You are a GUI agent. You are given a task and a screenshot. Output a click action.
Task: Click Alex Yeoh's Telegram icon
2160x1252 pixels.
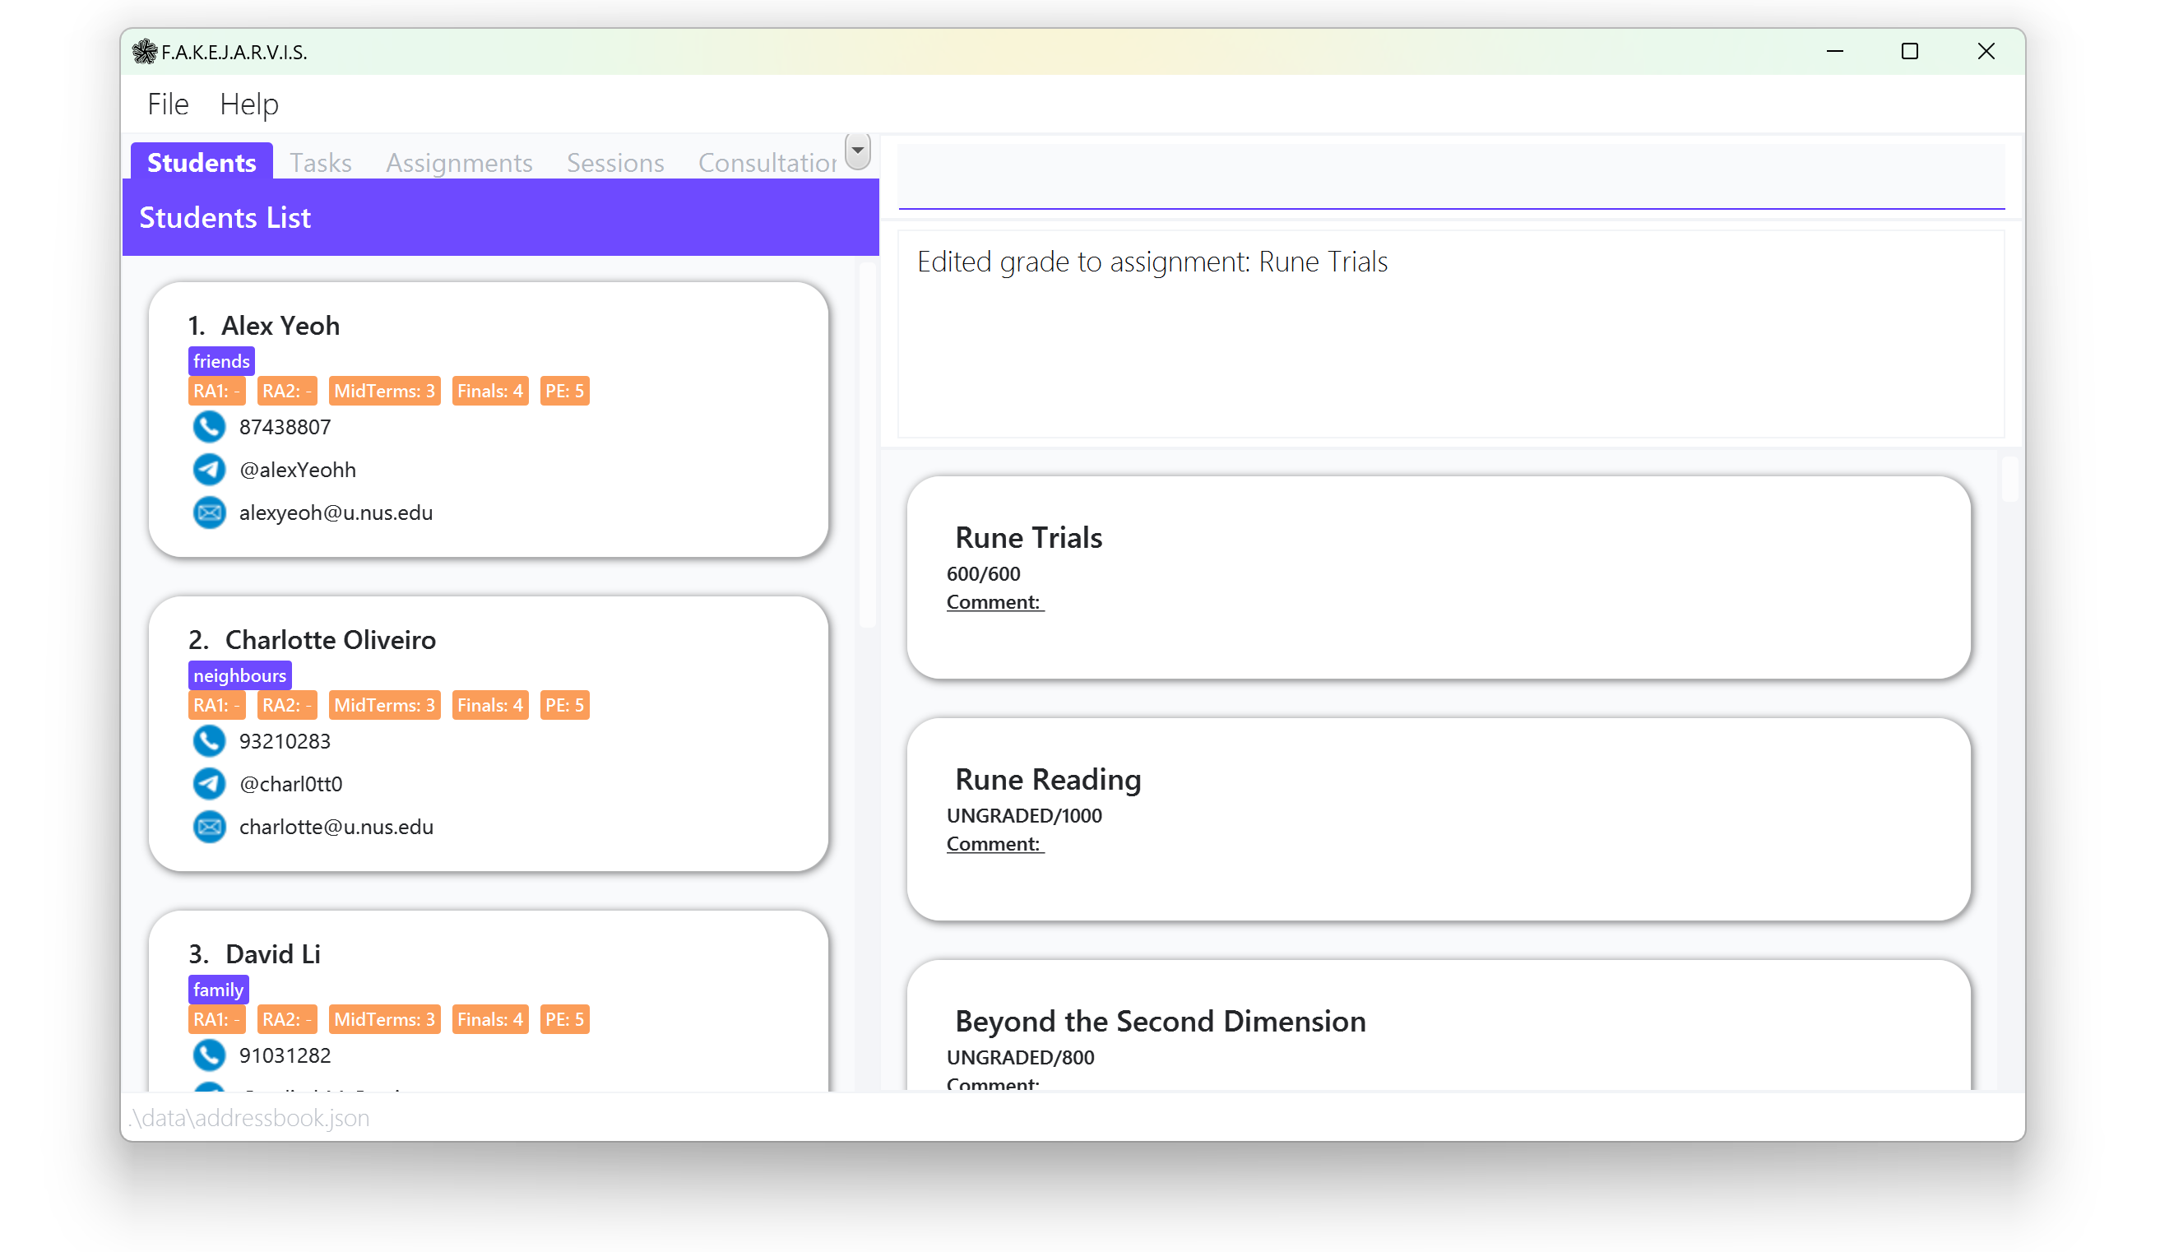[x=209, y=470]
